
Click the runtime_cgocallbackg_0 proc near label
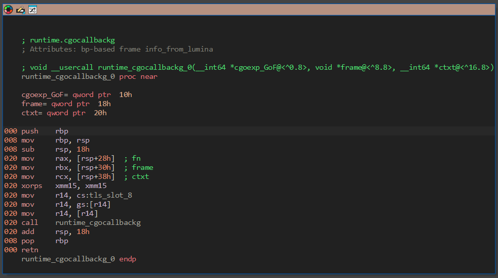click(89, 76)
